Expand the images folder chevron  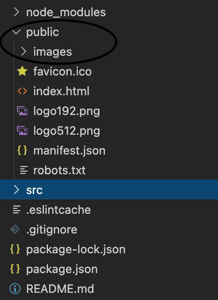pyautogui.click(x=23, y=52)
